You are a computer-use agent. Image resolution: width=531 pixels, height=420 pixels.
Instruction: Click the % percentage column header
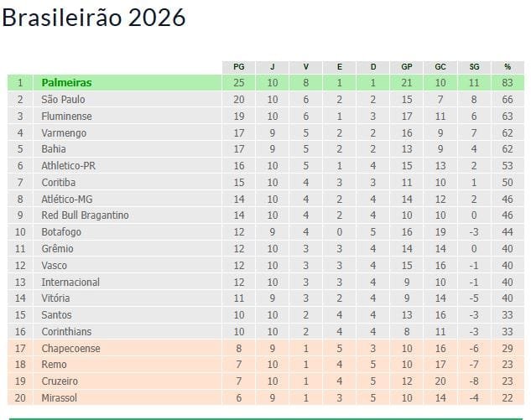pos(508,67)
